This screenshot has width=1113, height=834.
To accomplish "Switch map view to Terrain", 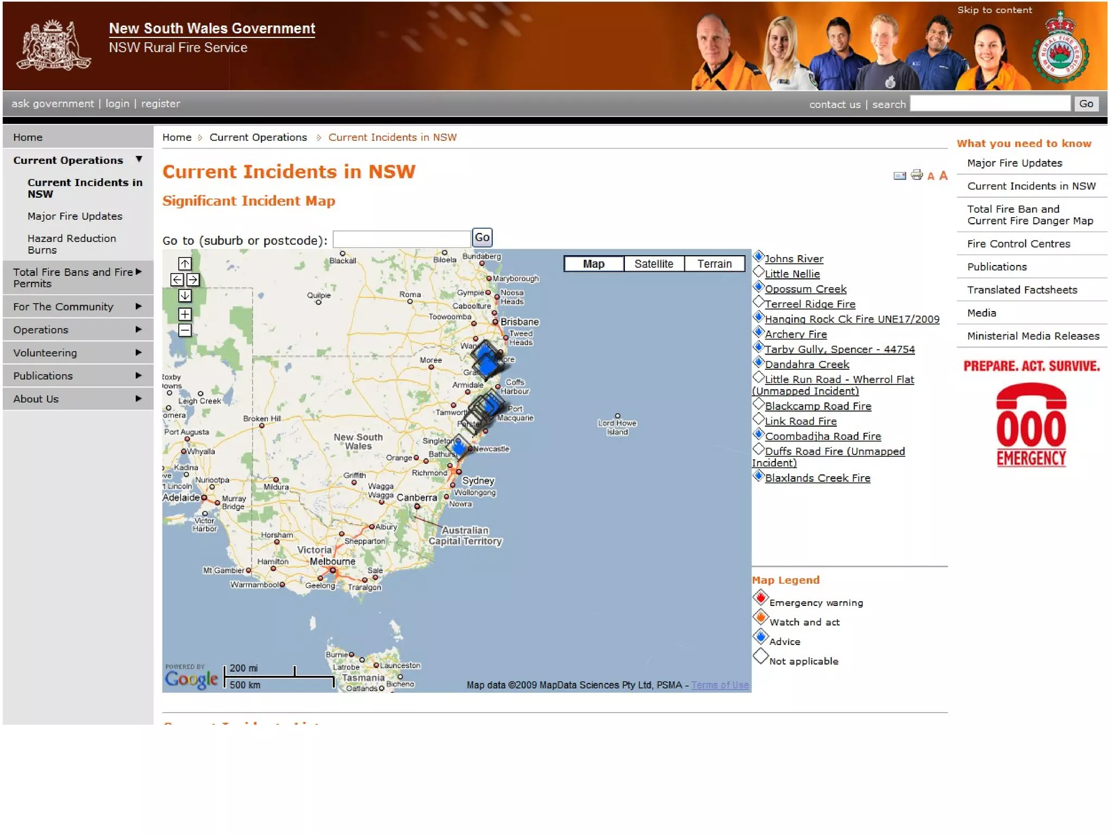I will [x=714, y=264].
